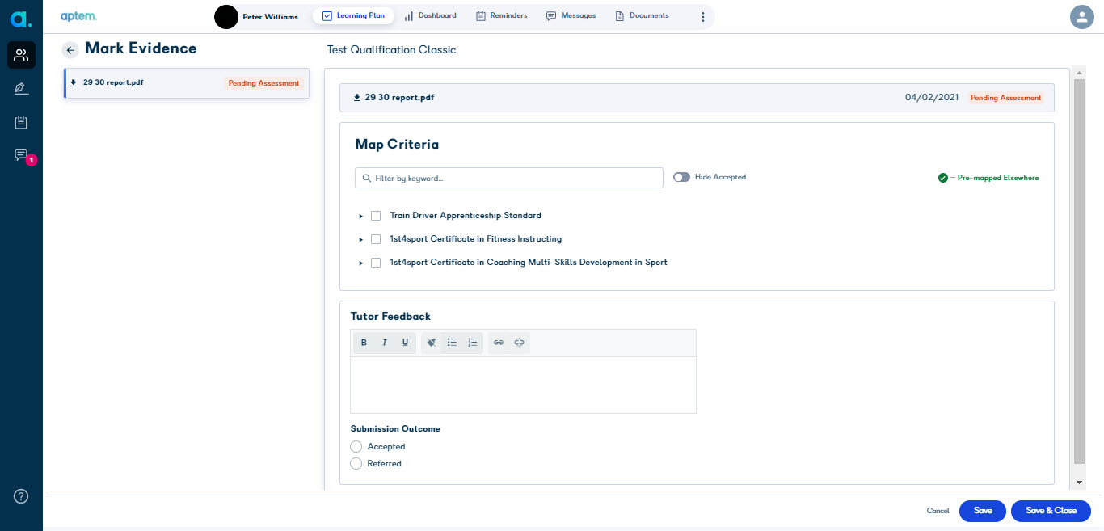Expand Train Driver Apprenticeship Standard tree
The image size is (1104, 531).
point(360,217)
